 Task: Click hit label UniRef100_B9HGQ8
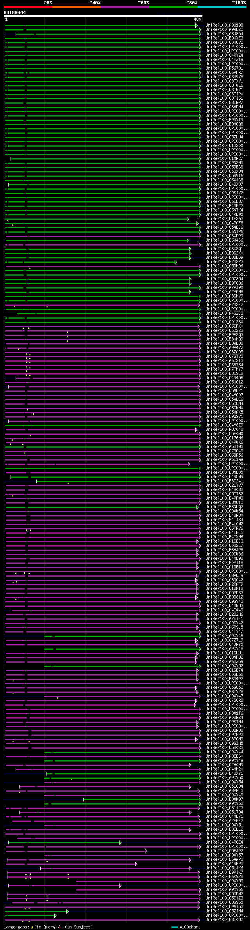(224, 124)
